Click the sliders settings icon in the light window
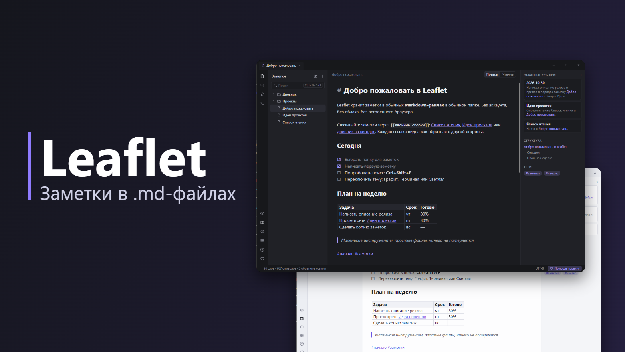The image size is (625, 352). click(302, 335)
